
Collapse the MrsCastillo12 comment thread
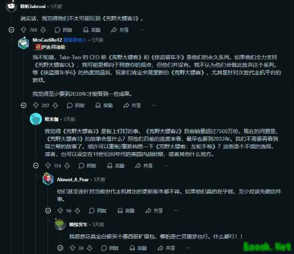coord(24,105)
